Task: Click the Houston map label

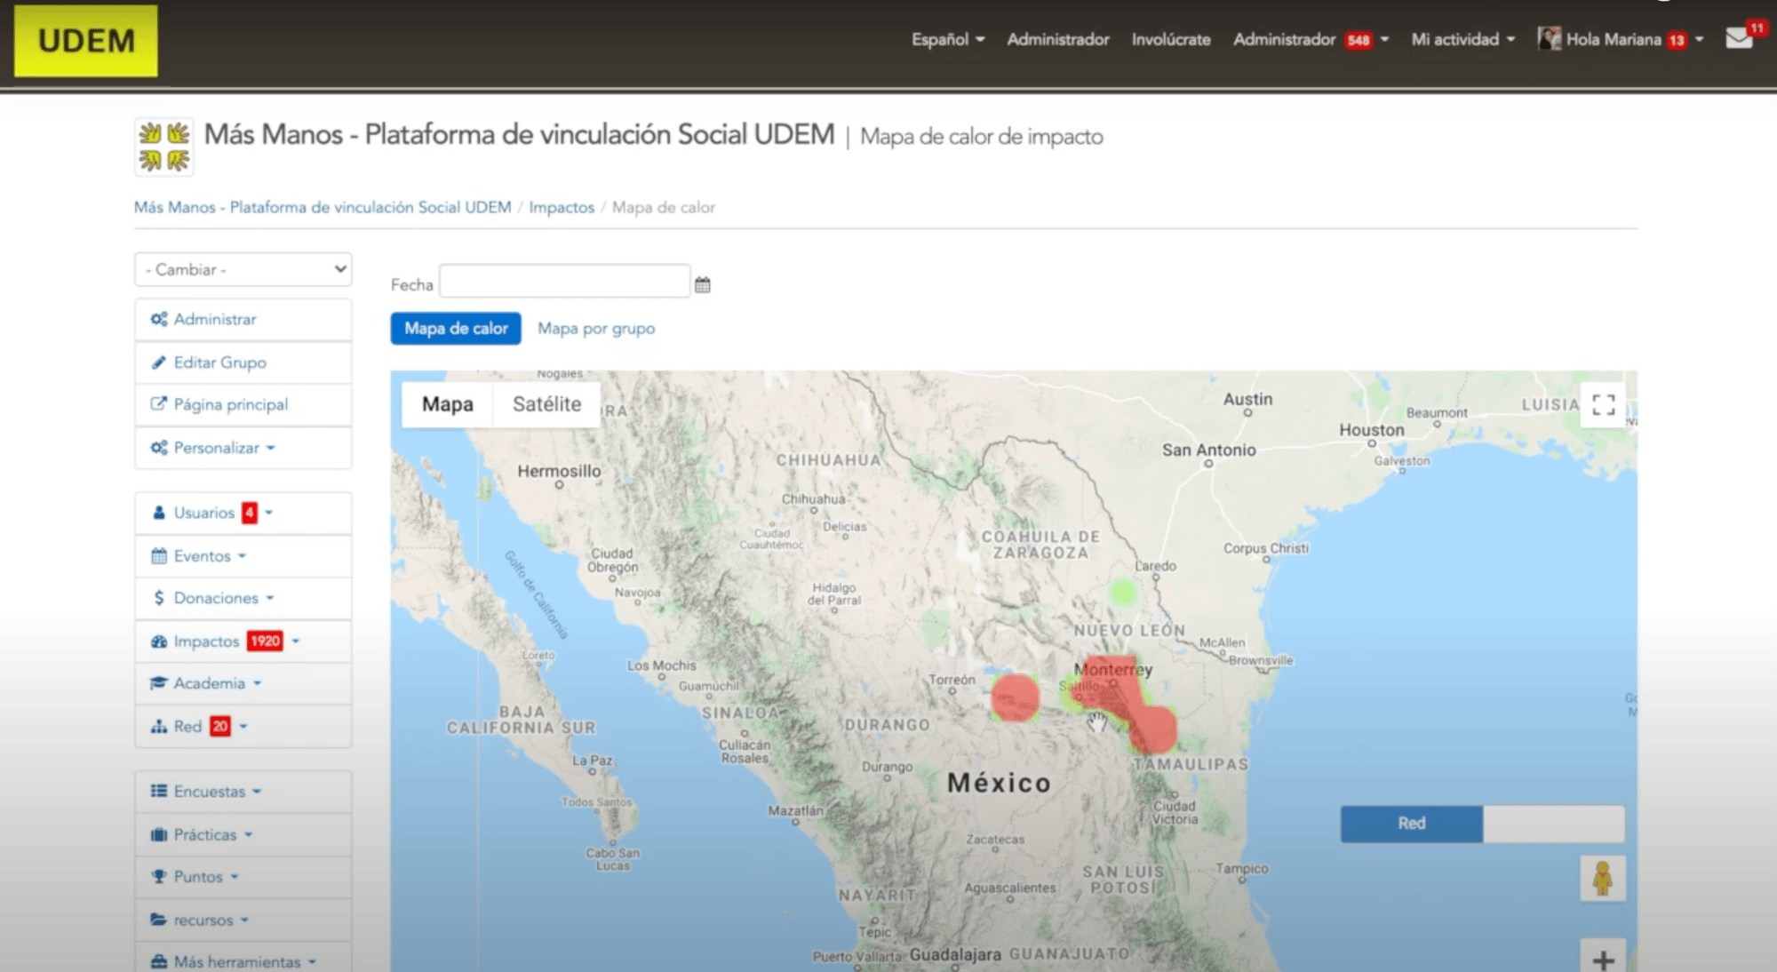Action: 1372,430
